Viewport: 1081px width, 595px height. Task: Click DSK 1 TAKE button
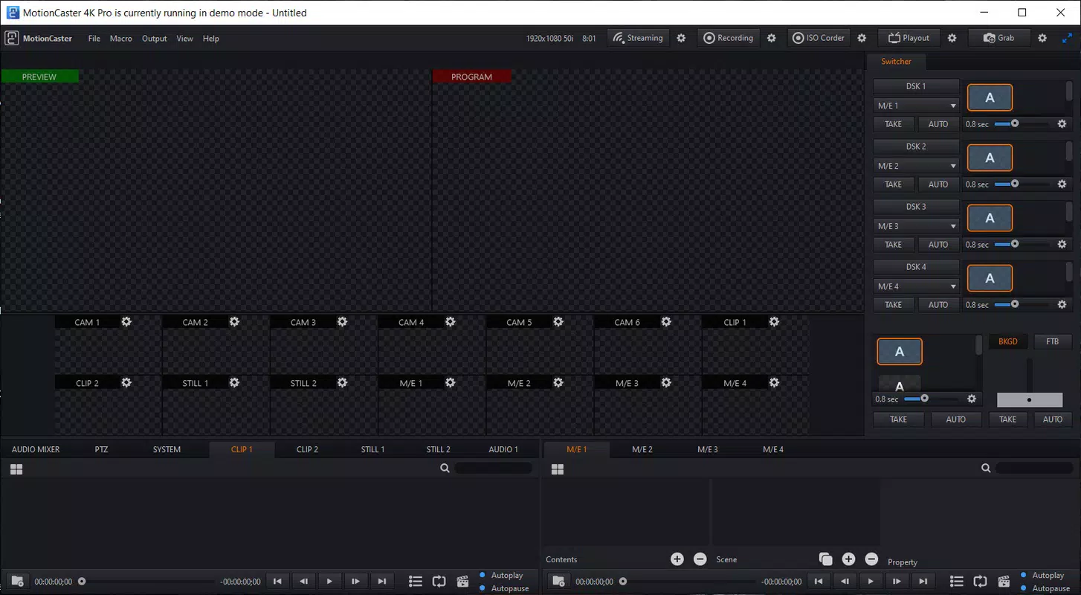[x=893, y=124]
